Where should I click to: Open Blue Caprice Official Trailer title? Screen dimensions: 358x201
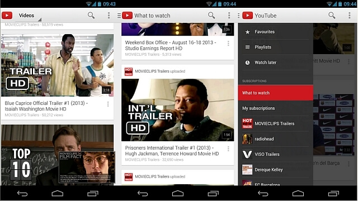(46, 106)
